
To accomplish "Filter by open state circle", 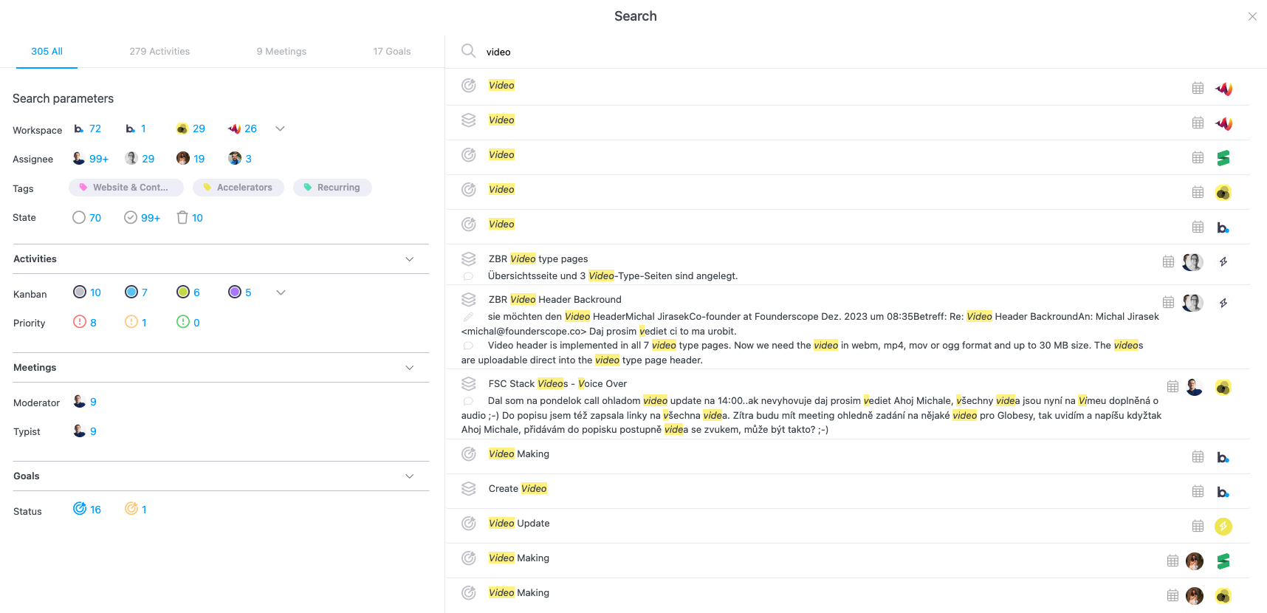I will (x=79, y=218).
